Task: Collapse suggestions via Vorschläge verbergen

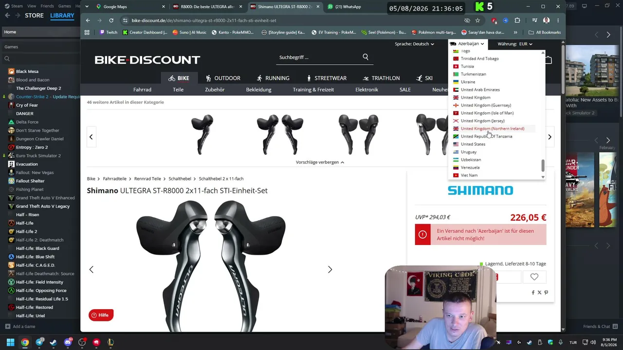Action: tap(320, 162)
